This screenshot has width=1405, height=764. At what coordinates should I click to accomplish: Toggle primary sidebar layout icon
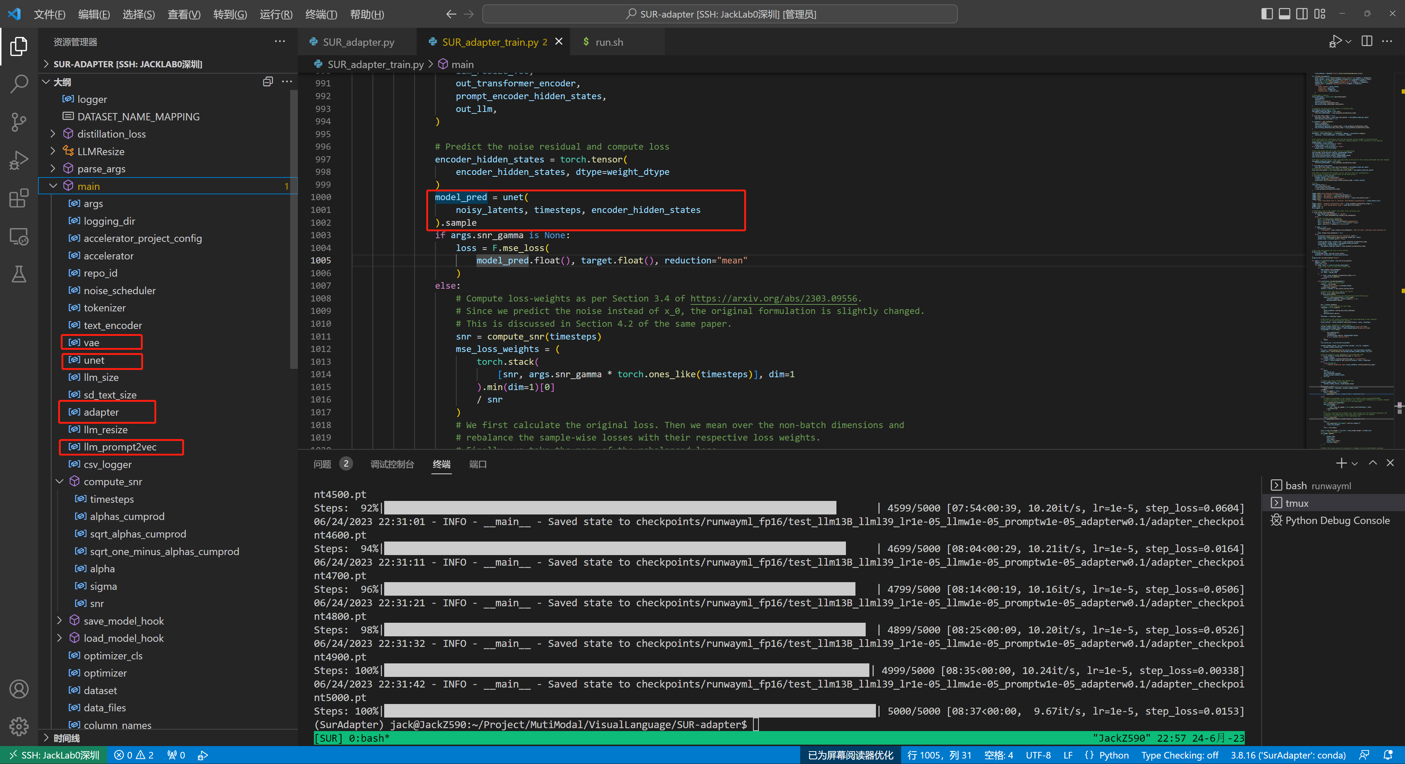[x=1267, y=14]
